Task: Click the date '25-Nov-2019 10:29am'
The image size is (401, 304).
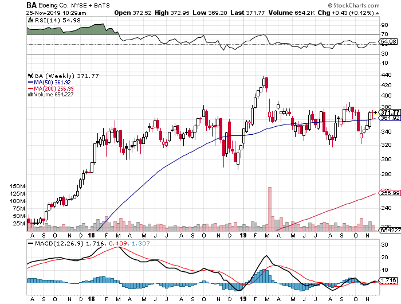Action: pos(56,13)
